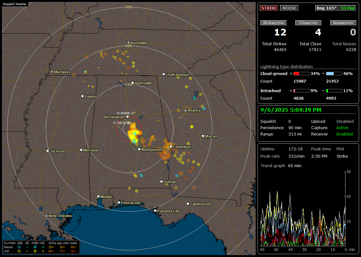Click the positive cloud-ground count 15987
Image resolution: width=361 pixels, height=257 pixels.
300,81
